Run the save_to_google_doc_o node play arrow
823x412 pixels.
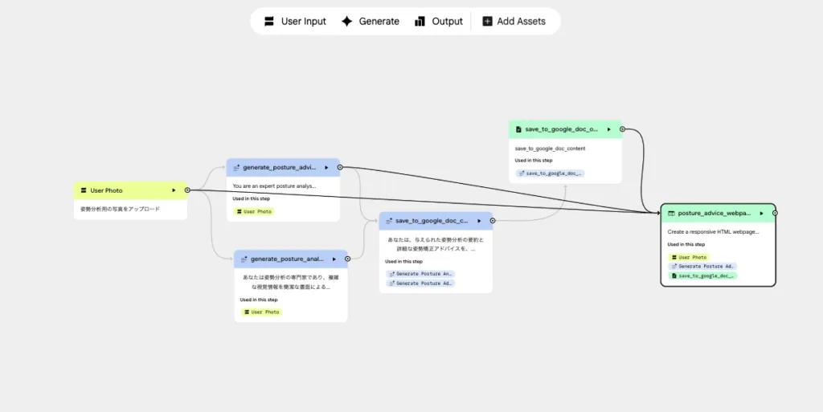[608, 128]
